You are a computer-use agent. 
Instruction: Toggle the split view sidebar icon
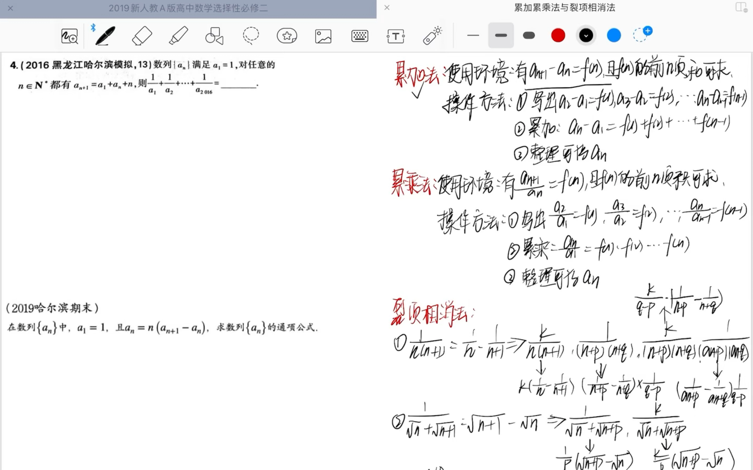click(741, 7)
